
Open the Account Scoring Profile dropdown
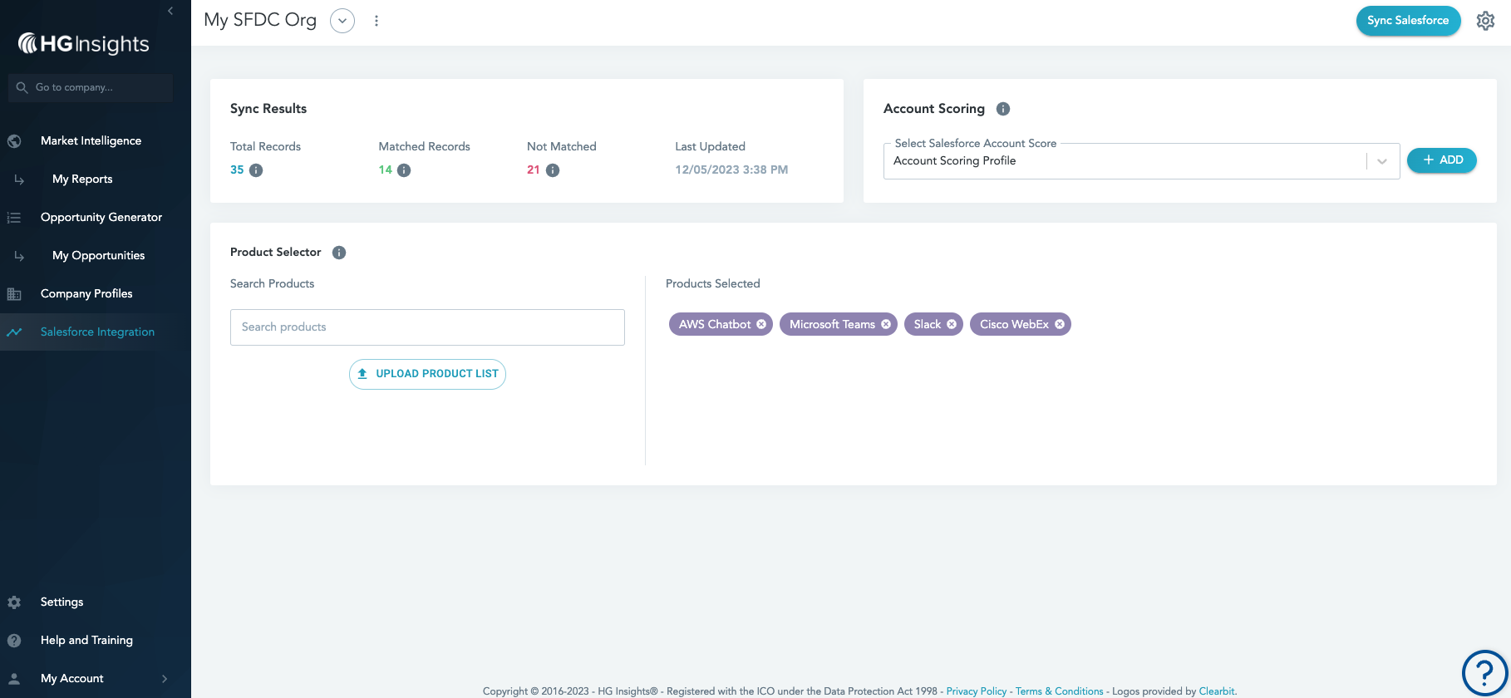point(1382,161)
